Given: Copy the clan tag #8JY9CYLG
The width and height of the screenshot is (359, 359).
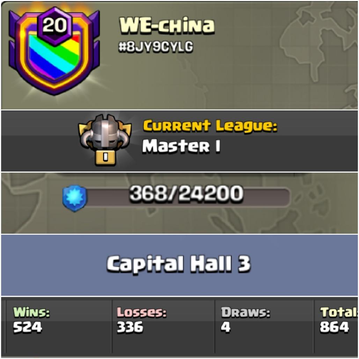Looking at the screenshot, I should pyautogui.click(x=156, y=47).
